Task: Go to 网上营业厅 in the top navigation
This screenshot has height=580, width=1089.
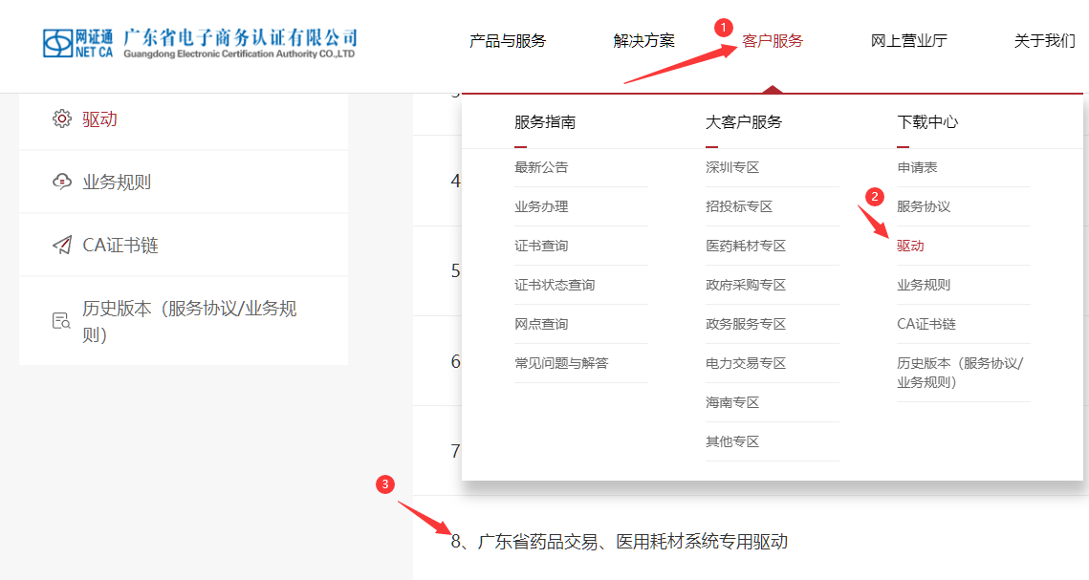Action: pyautogui.click(x=908, y=41)
